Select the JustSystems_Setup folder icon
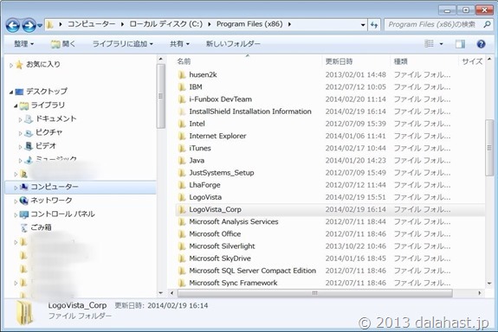 [182, 173]
